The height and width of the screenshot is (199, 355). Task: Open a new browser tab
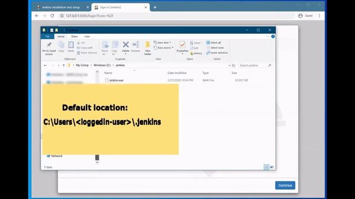pyautogui.click(x=155, y=7)
